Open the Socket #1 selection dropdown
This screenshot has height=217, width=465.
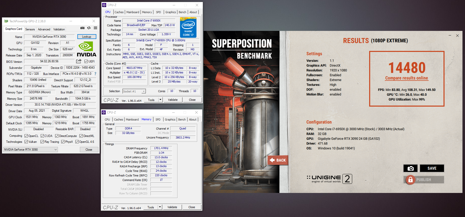coord(134,91)
